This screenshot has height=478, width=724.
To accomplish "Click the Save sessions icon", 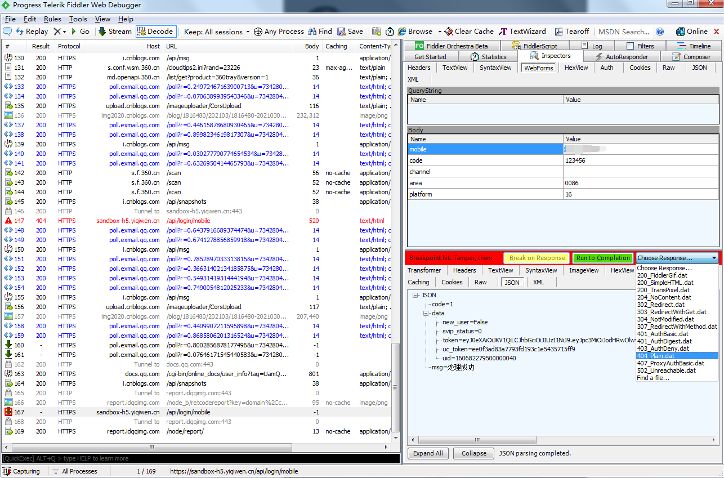I will pos(342,32).
